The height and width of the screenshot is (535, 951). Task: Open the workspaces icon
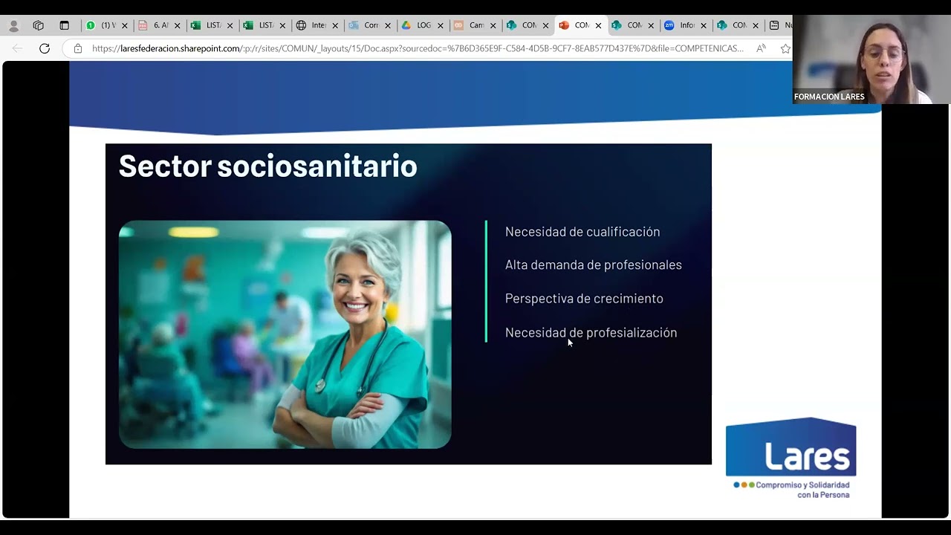point(39,25)
